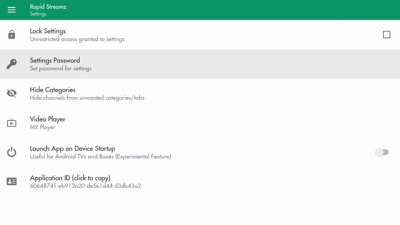Open the hamburger navigation menu
Viewport: 400px width, 225px height.
click(12, 10)
